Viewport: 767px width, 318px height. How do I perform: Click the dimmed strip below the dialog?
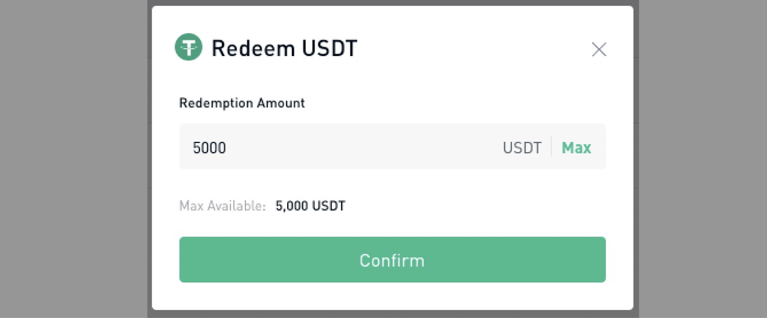[x=392, y=314]
